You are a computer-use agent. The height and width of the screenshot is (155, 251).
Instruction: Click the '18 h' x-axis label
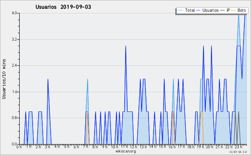coord(191,147)
